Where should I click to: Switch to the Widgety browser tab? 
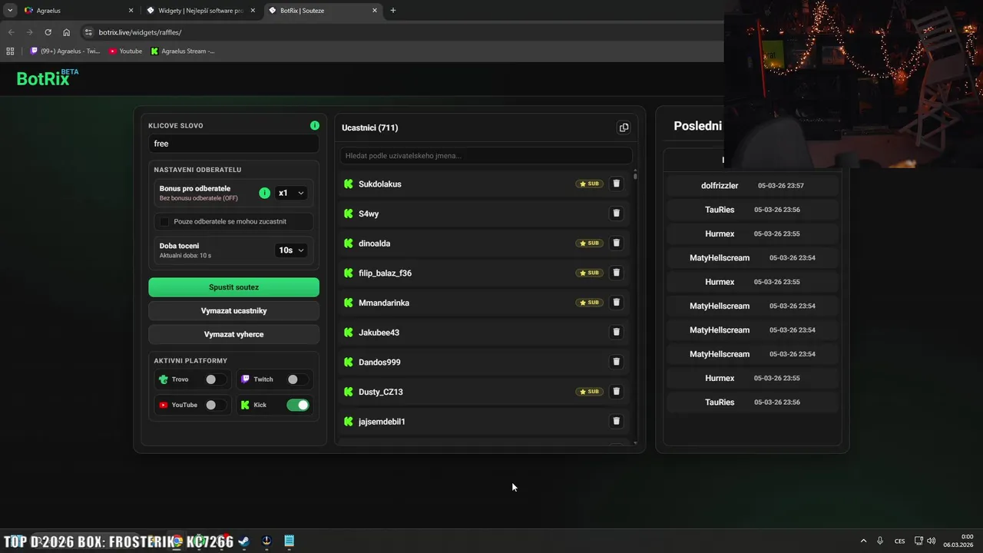201,11
